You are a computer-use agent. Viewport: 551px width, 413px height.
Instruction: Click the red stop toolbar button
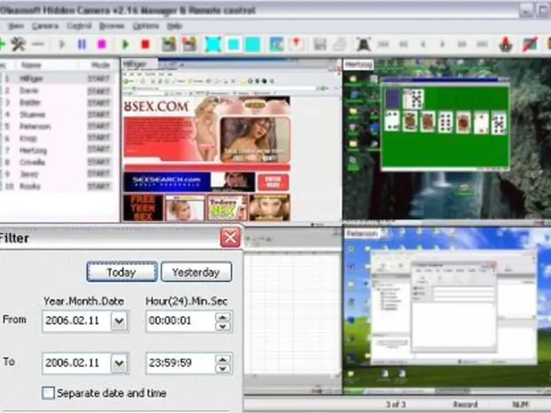[x=145, y=44]
